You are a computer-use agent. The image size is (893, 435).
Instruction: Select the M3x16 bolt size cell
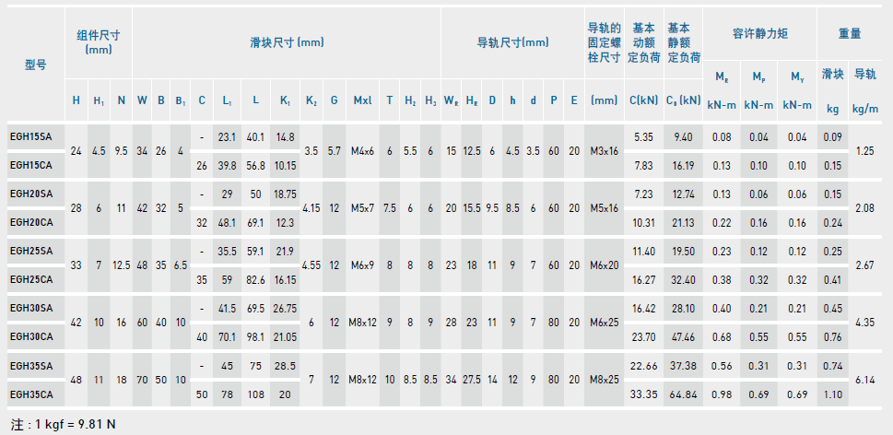(604, 151)
